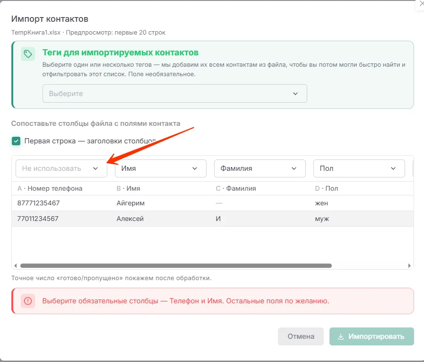
Task: Click the heading 'Теги для импортируемых контактов'
Action: 121,53
